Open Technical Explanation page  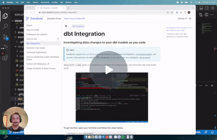click(37, 52)
